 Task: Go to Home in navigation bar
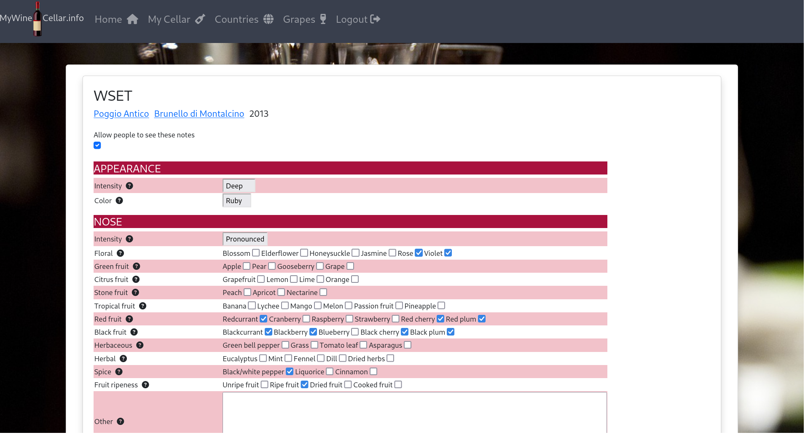[116, 19]
